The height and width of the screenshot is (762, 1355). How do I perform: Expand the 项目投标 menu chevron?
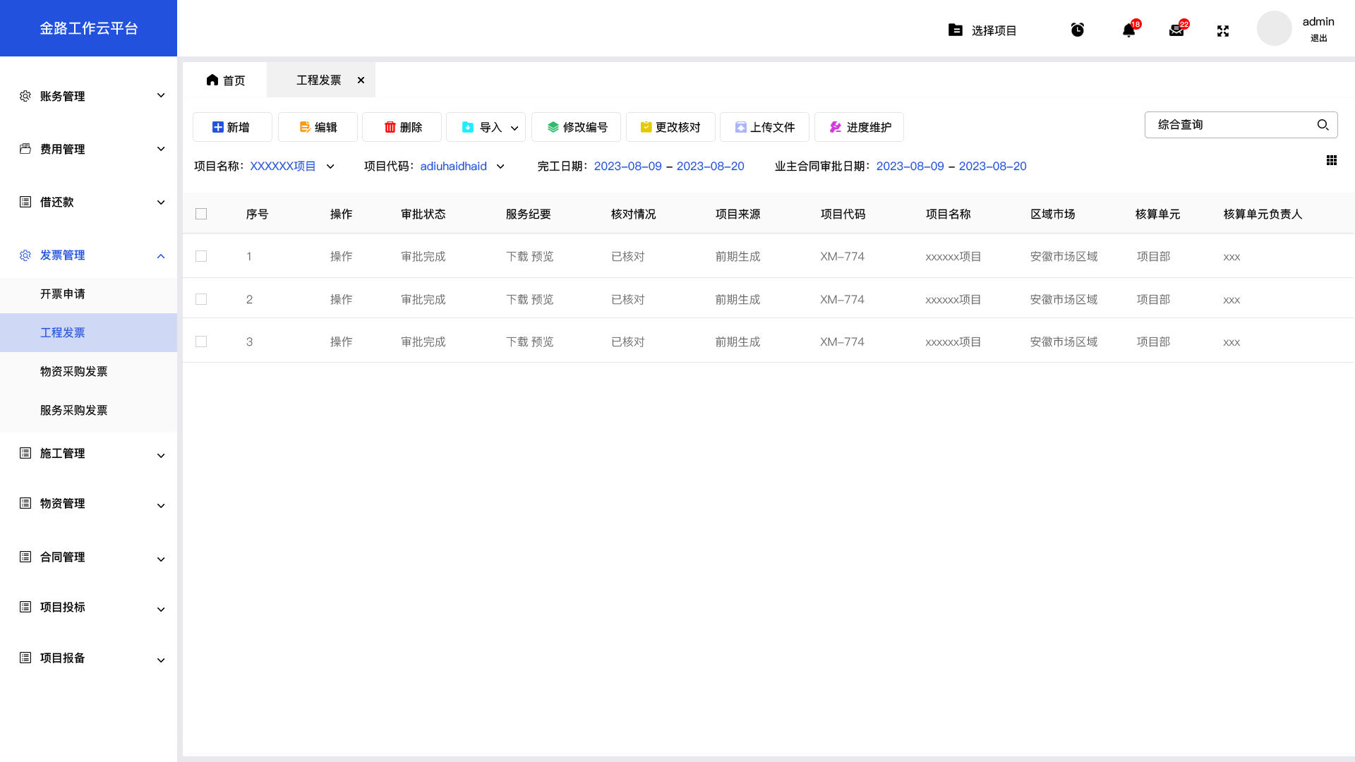pyautogui.click(x=161, y=610)
